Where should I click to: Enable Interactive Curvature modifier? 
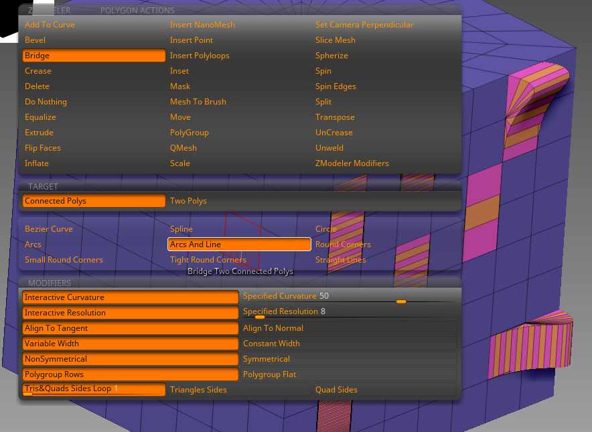coord(131,297)
